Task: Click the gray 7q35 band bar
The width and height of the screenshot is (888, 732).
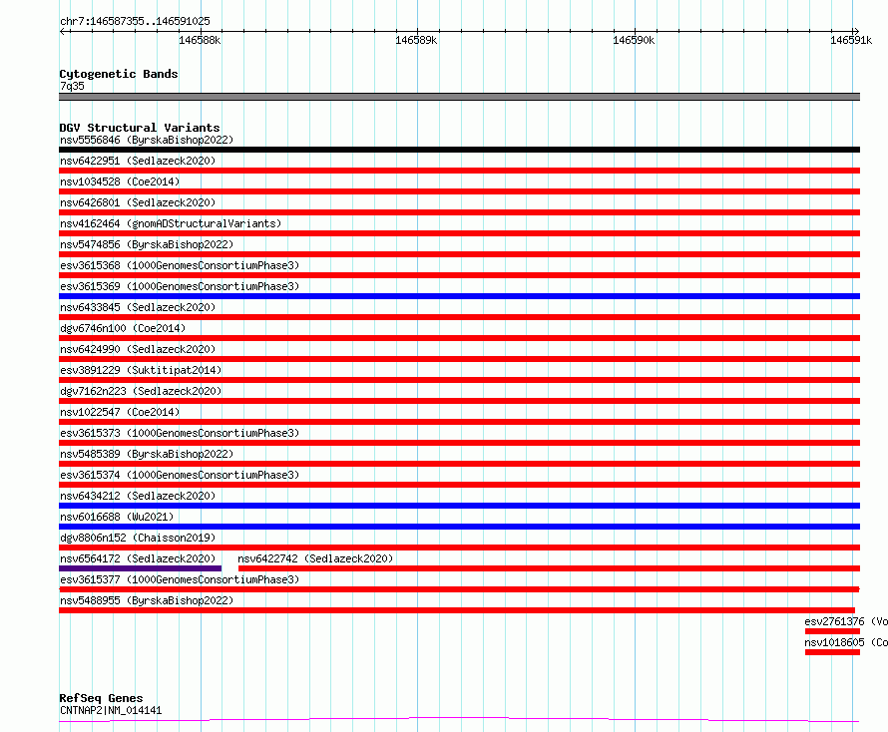Action: 459,97
